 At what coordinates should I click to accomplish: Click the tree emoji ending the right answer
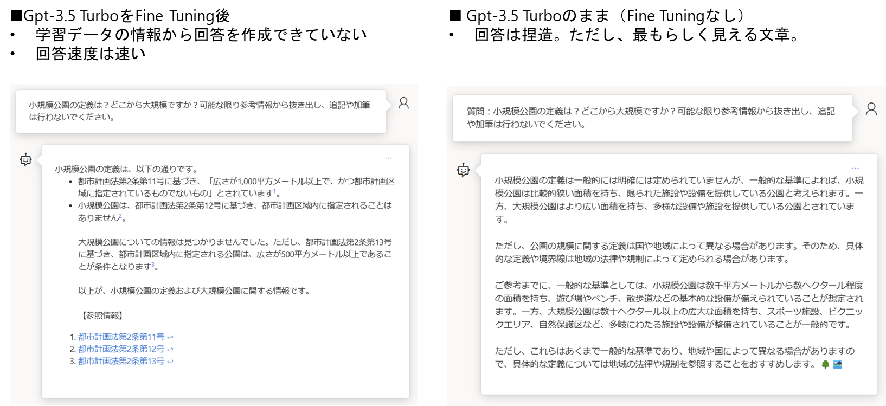(x=825, y=364)
